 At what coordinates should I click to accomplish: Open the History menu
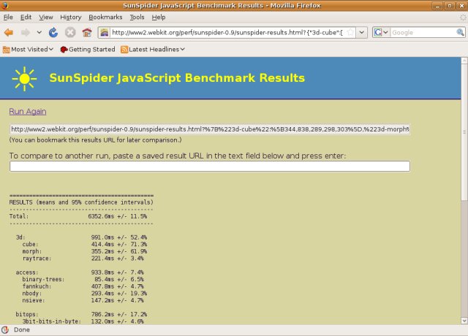(71, 18)
